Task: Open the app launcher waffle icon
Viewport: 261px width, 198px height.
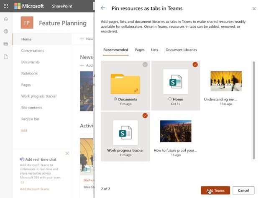Action: tap(6, 6)
